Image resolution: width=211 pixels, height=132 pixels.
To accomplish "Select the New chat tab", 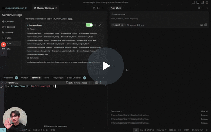I will point(116,8).
